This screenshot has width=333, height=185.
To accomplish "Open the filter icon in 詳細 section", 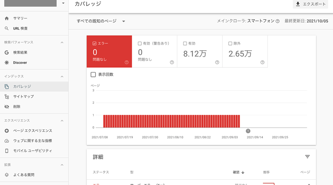I will click(307, 157).
